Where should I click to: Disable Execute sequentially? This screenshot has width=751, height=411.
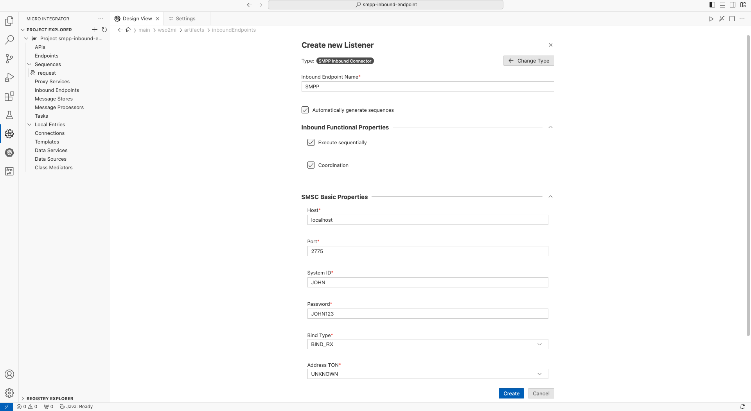311,142
